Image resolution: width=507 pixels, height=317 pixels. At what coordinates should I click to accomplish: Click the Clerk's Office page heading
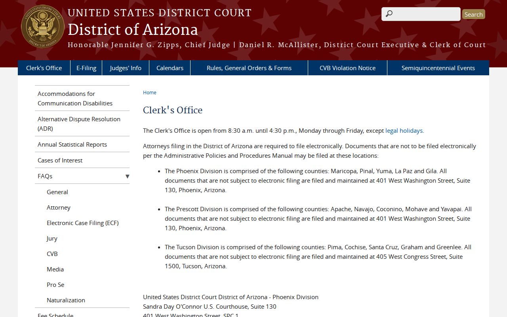173,110
